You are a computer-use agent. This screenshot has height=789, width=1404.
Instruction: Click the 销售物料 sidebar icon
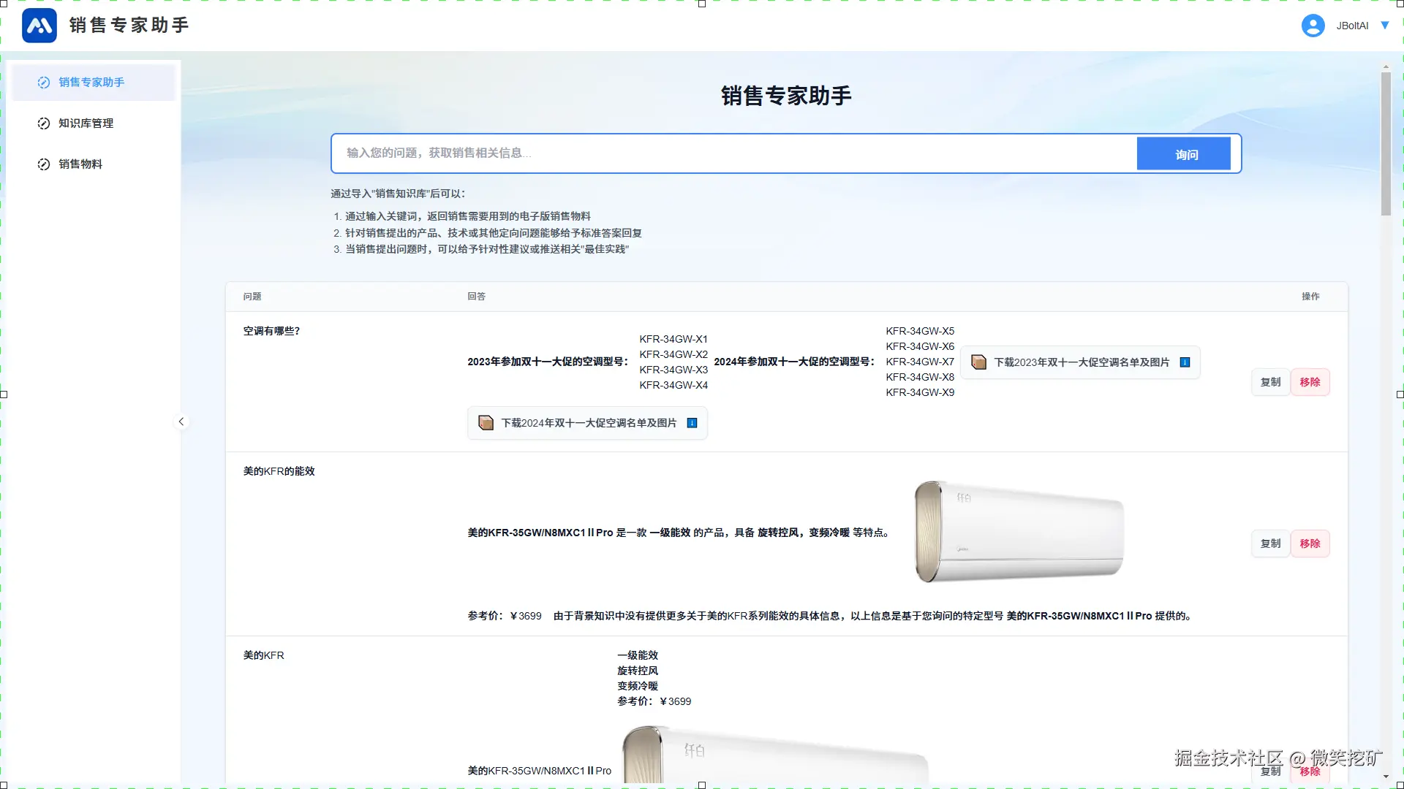click(x=44, y=164)
